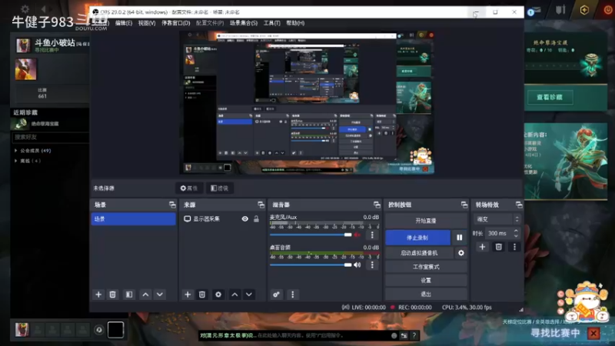Undock the 转场特效 panel
Viewport: 615px width, 346px height.
[519, 205]
